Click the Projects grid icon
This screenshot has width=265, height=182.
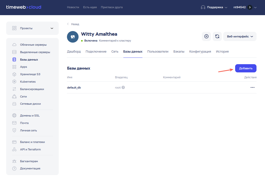[14, 28]
